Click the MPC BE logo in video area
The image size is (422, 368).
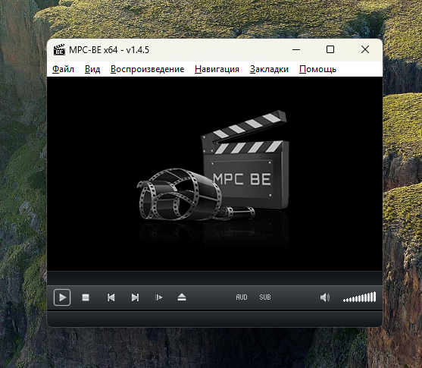(213, 166)
